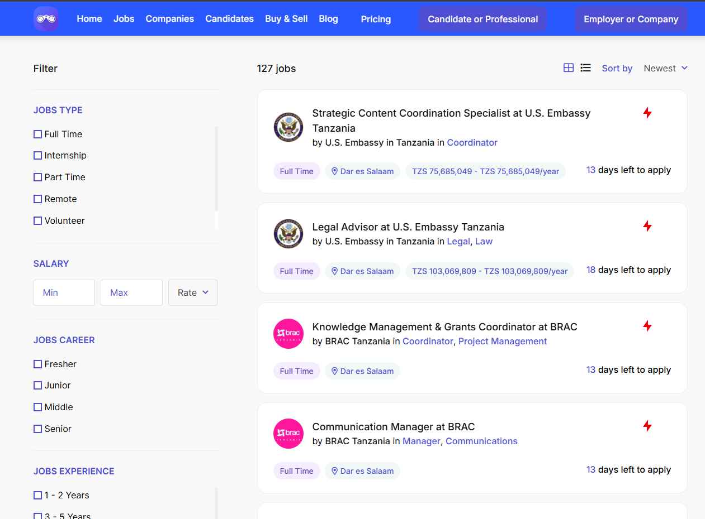Check the Senior career filter

tap(37, 429)
